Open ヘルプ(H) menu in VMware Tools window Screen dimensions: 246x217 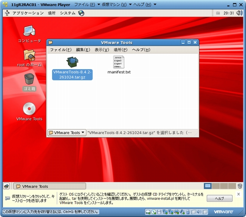pyautogui.click(x=141, y=50)
